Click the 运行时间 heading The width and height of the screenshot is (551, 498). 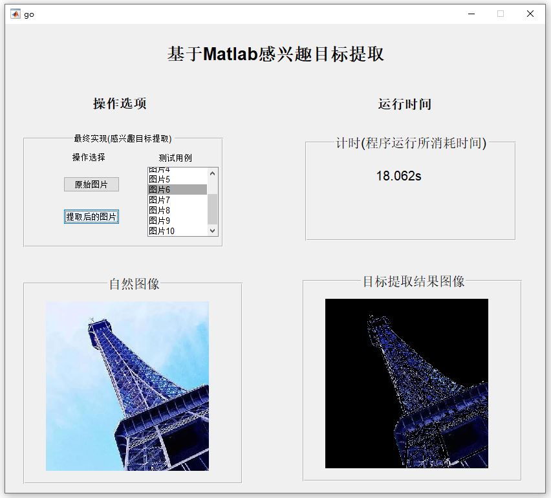(x=404, y=104)
